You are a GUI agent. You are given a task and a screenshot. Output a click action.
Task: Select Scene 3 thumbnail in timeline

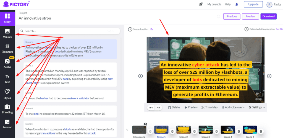[206, 130]
